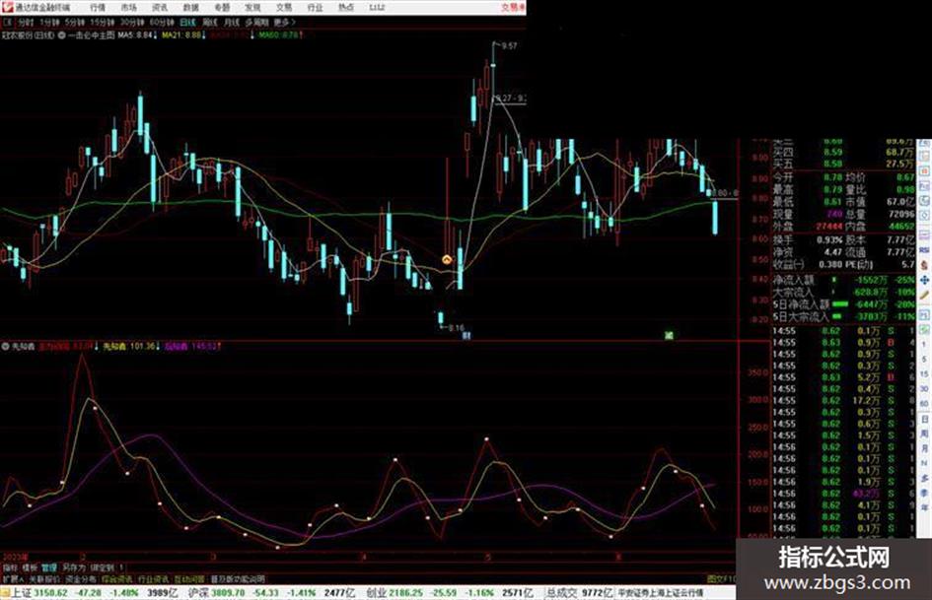Switch chart to 分时 period
The image size is (932, 600).
pos(26,23)
